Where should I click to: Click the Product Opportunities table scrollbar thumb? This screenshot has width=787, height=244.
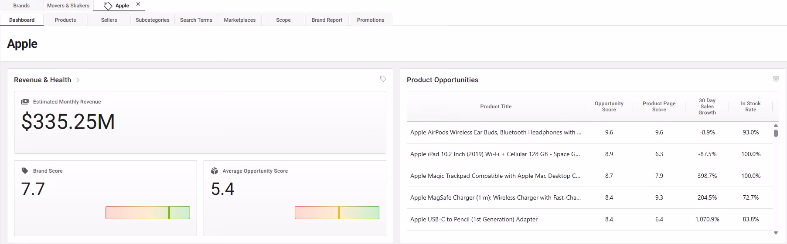click(x=776, y=133)
